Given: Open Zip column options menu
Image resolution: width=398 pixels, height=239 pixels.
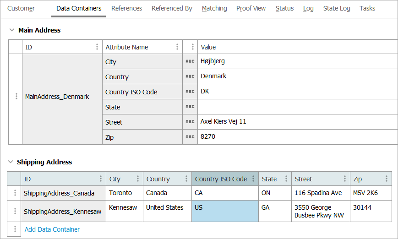Looking at the screenshot, I should point(387,179).
